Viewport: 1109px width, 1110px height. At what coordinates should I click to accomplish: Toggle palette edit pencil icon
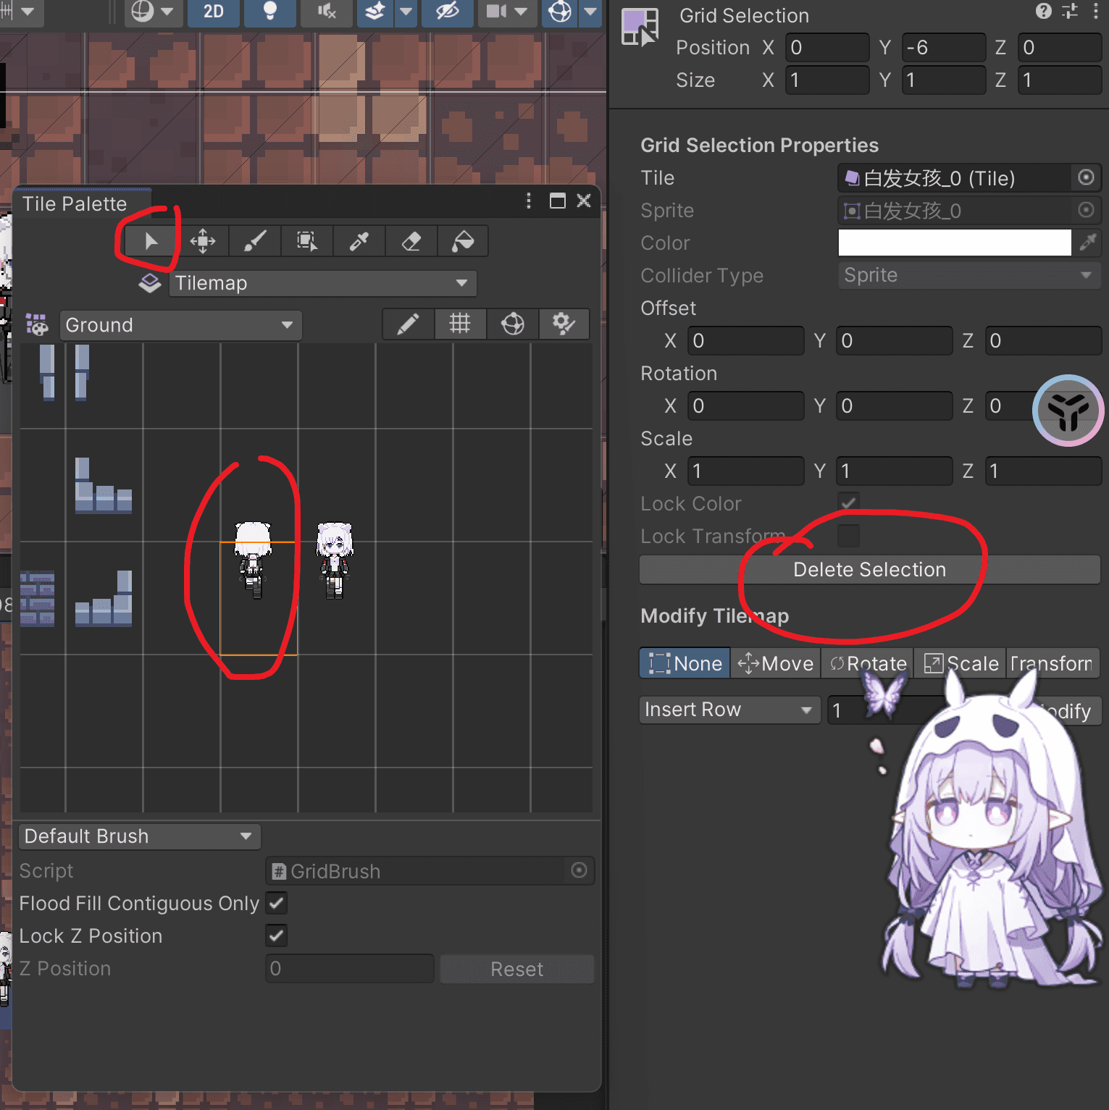coord(409,324)
